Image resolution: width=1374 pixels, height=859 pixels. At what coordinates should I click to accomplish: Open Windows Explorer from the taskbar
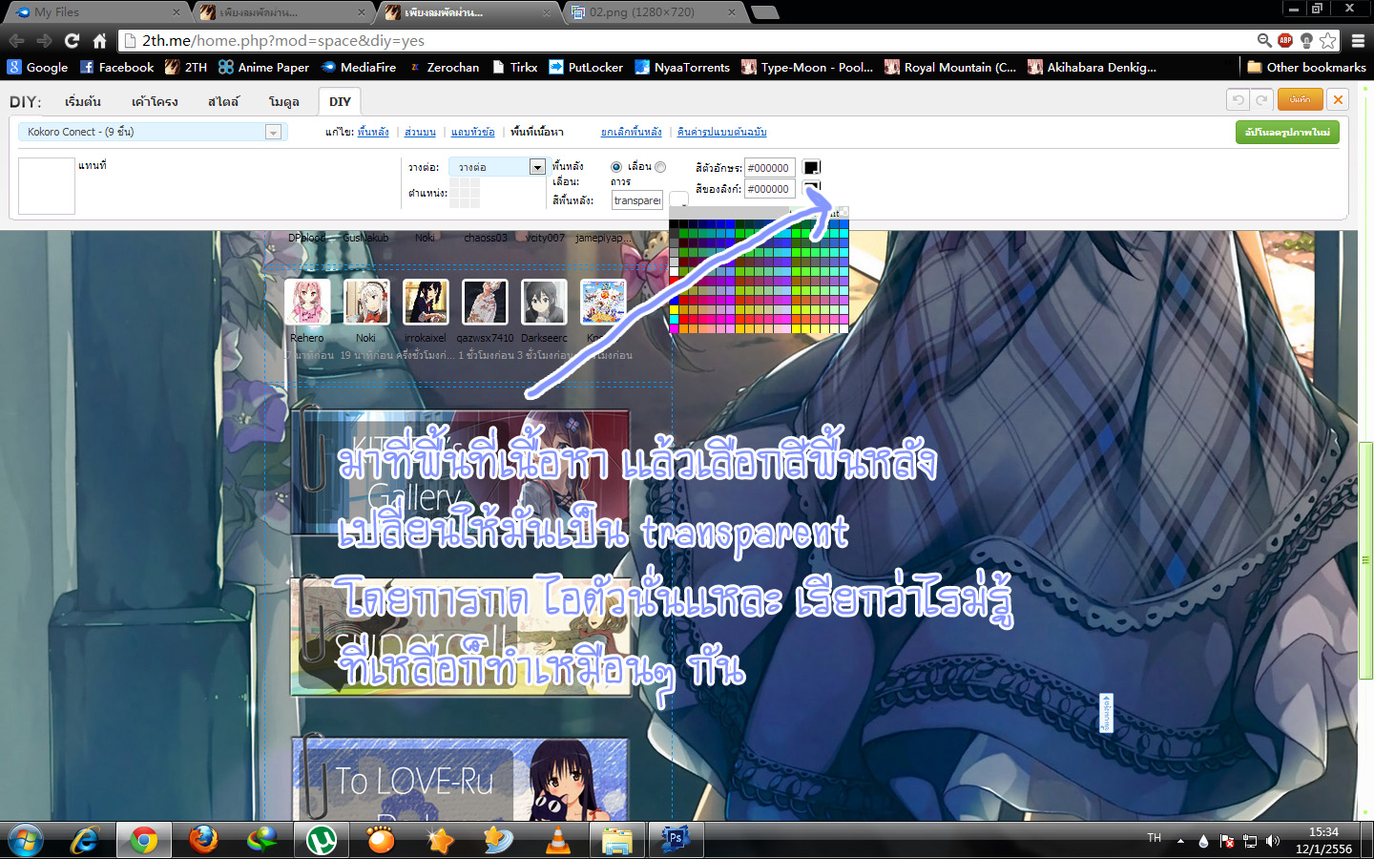pos(617,841)
